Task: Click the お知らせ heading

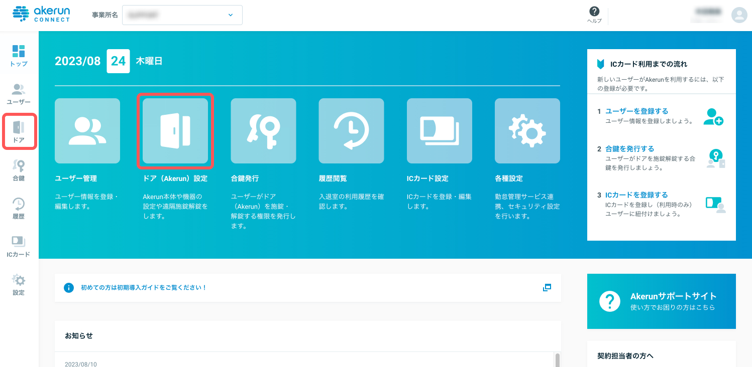Action: 79,336
